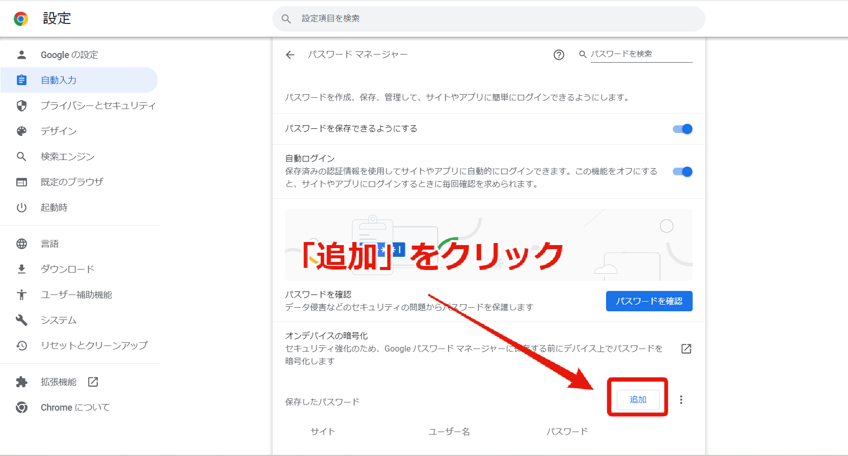848x456 pixels.
Task: Click the 設定項目を検索 search field
Action: coord(489,19)
